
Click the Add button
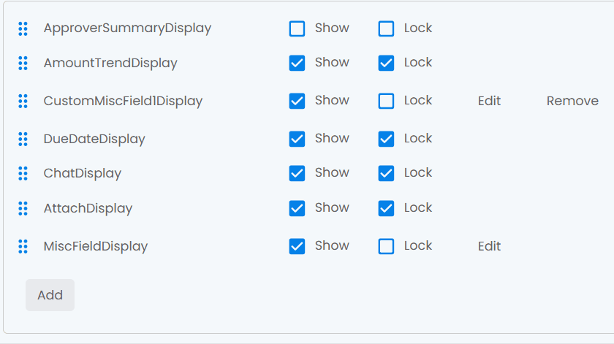(x=50, y=295)
